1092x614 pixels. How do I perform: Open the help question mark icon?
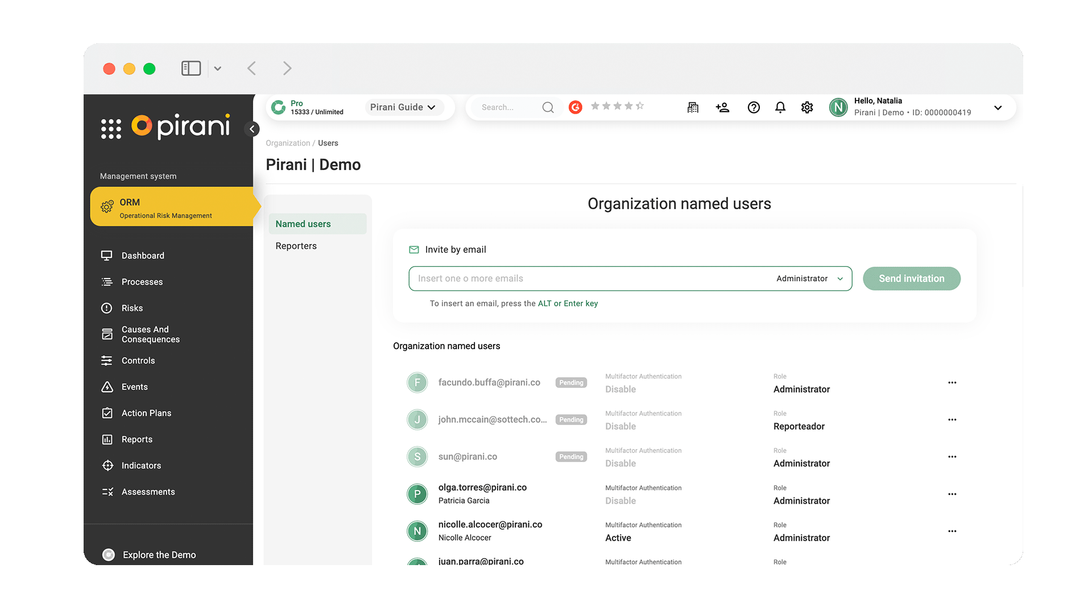pos(754,107)
